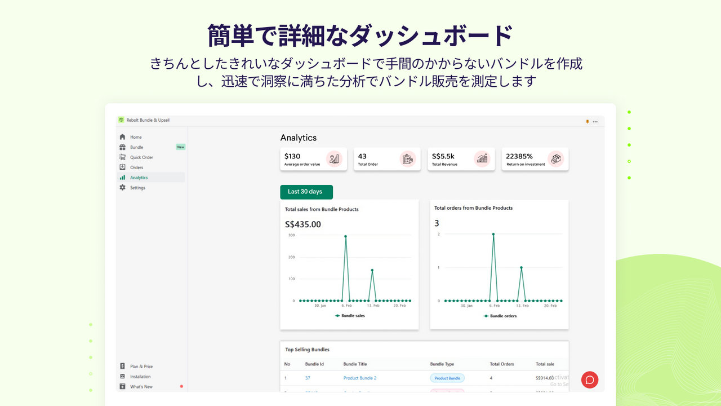Click the orange pin icon in app header
This screenshot has height=406, width=721.
coord(588,121)
